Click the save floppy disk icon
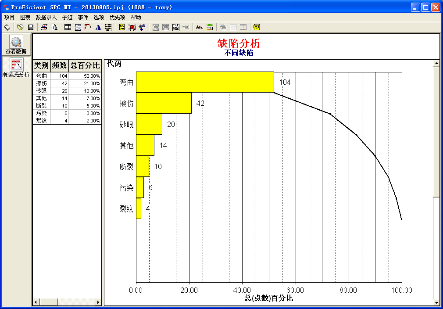The width and height of the screenshot is (443, 309). 31,27
